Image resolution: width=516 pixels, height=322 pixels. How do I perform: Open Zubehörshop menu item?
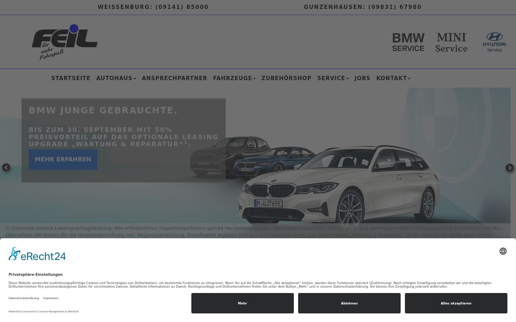point(286,78)
